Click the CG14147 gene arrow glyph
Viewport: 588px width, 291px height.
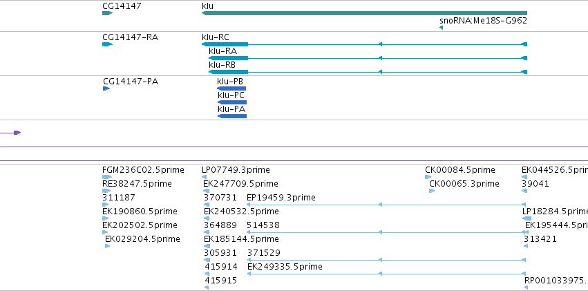107,13
